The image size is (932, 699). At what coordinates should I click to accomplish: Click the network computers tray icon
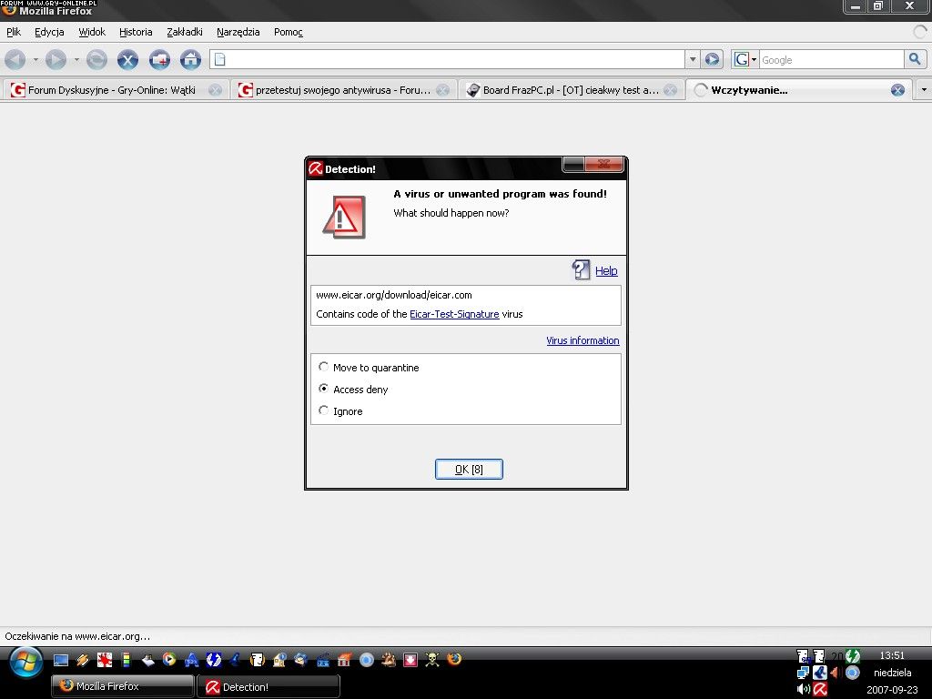[x=803, y=673]
